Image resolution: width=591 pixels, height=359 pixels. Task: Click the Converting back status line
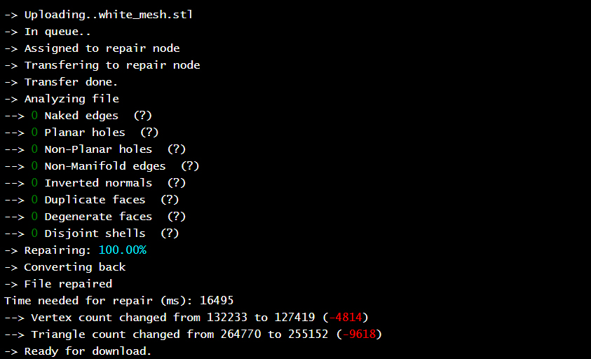(x=74, y=267)
